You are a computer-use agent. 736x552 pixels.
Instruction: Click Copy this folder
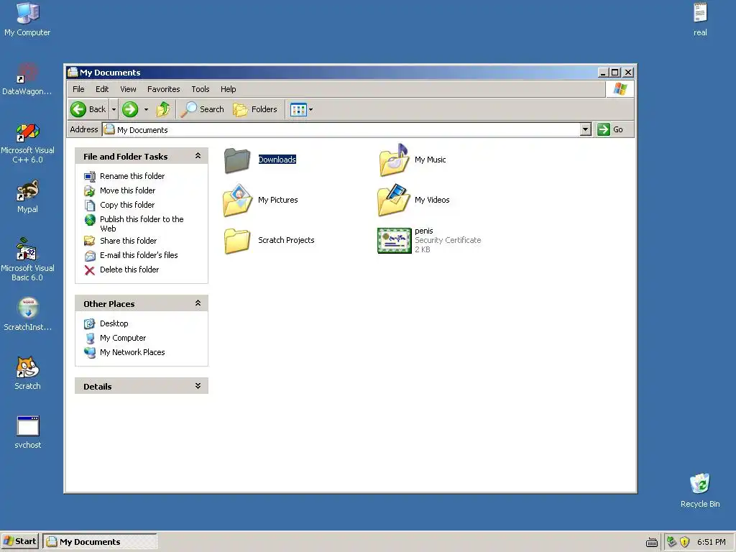click(x=127, y=205)
